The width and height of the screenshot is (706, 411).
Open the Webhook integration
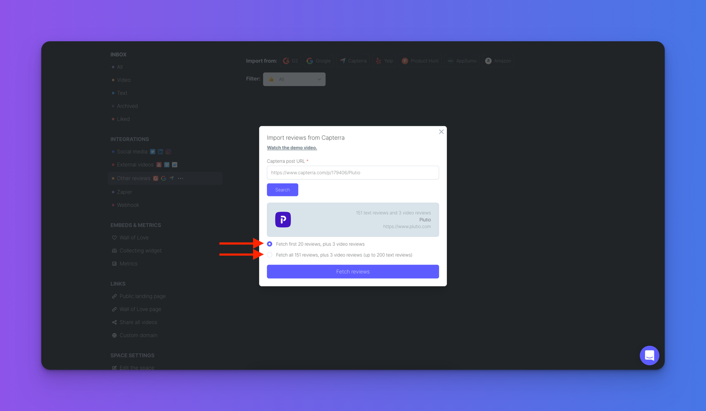[128, 205]
